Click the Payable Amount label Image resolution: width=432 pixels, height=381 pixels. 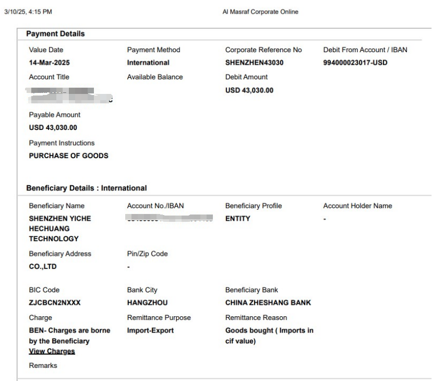pos(55,115)
